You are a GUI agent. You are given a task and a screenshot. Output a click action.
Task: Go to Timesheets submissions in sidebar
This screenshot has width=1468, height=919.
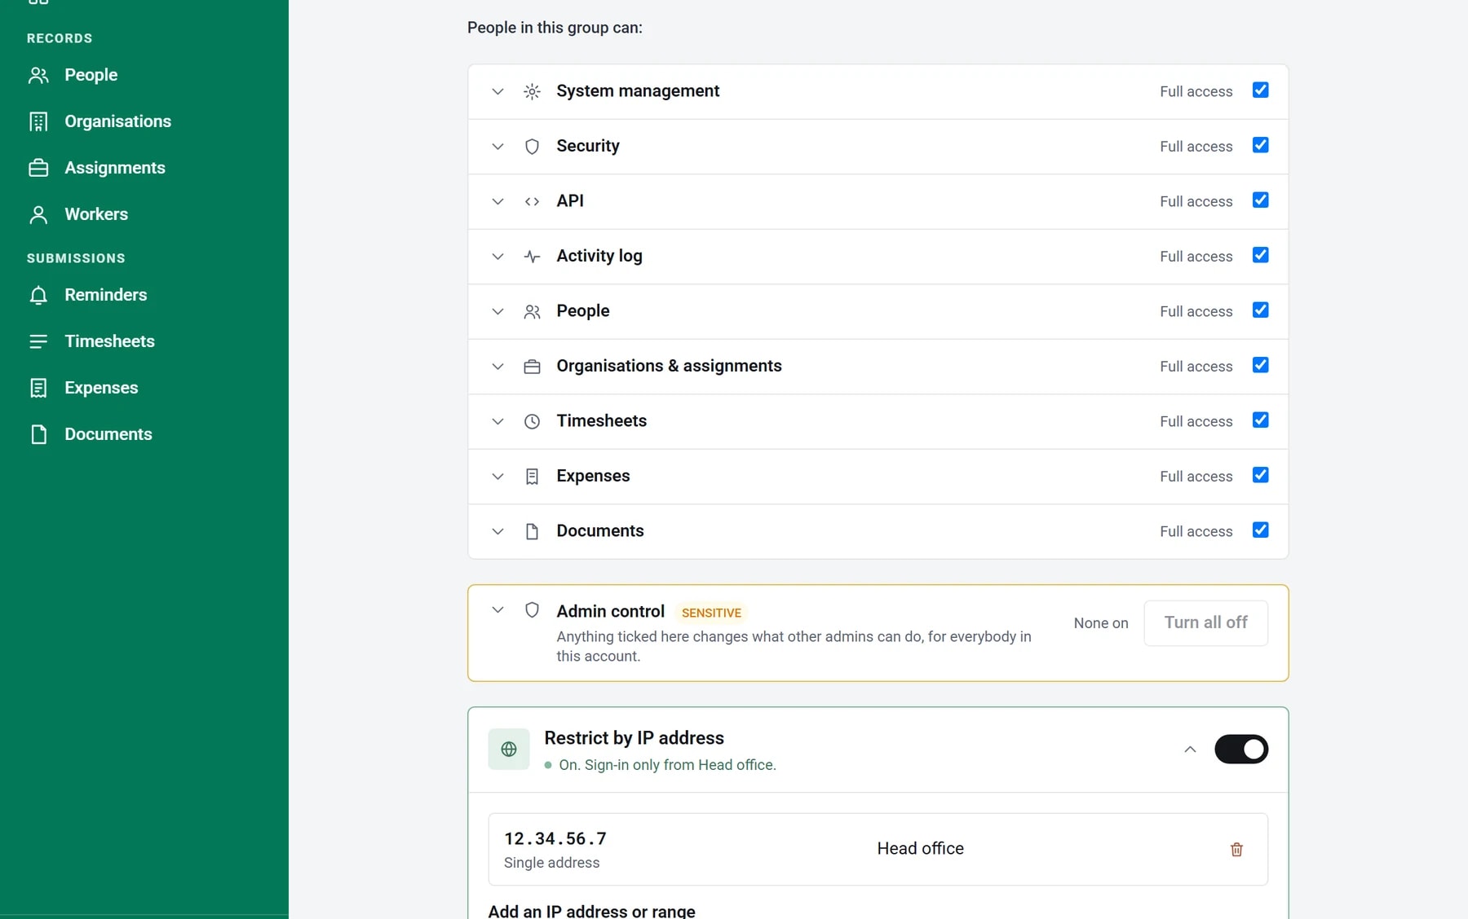click(109, 341)
